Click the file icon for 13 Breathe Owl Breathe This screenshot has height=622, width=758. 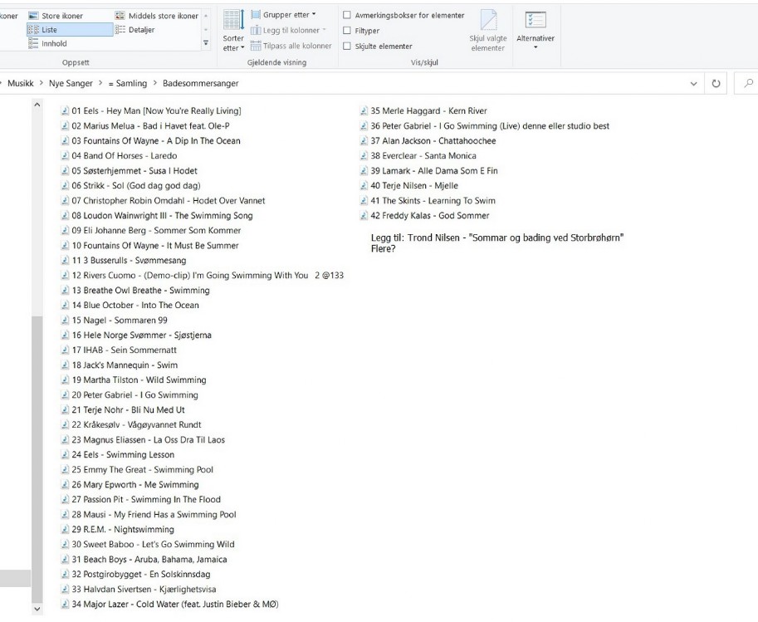[65, 291]
